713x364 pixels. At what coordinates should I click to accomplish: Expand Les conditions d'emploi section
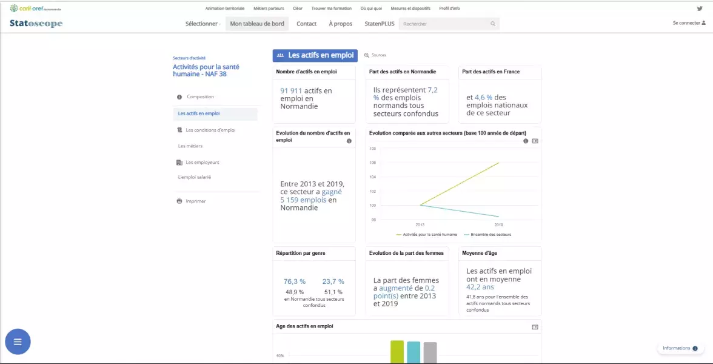pos(210,130)
